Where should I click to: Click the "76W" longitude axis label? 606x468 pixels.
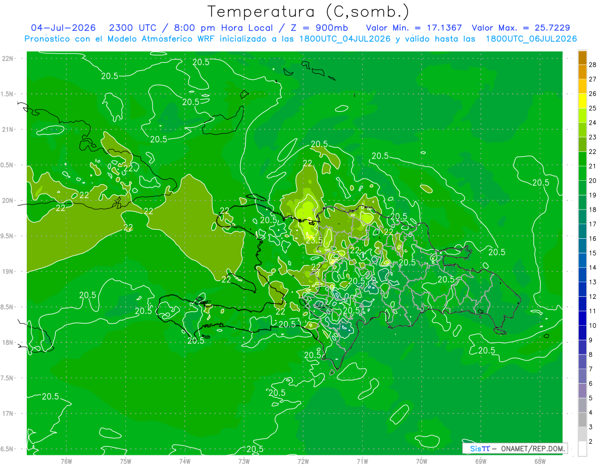coord(66,461)
